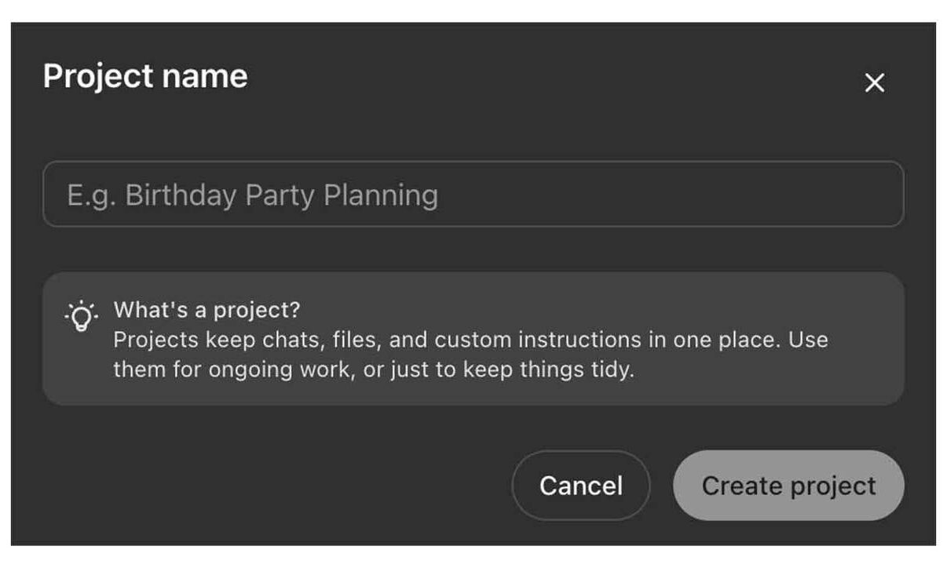
Task: Select the gray info panel about projects
Action: (473, 339)
